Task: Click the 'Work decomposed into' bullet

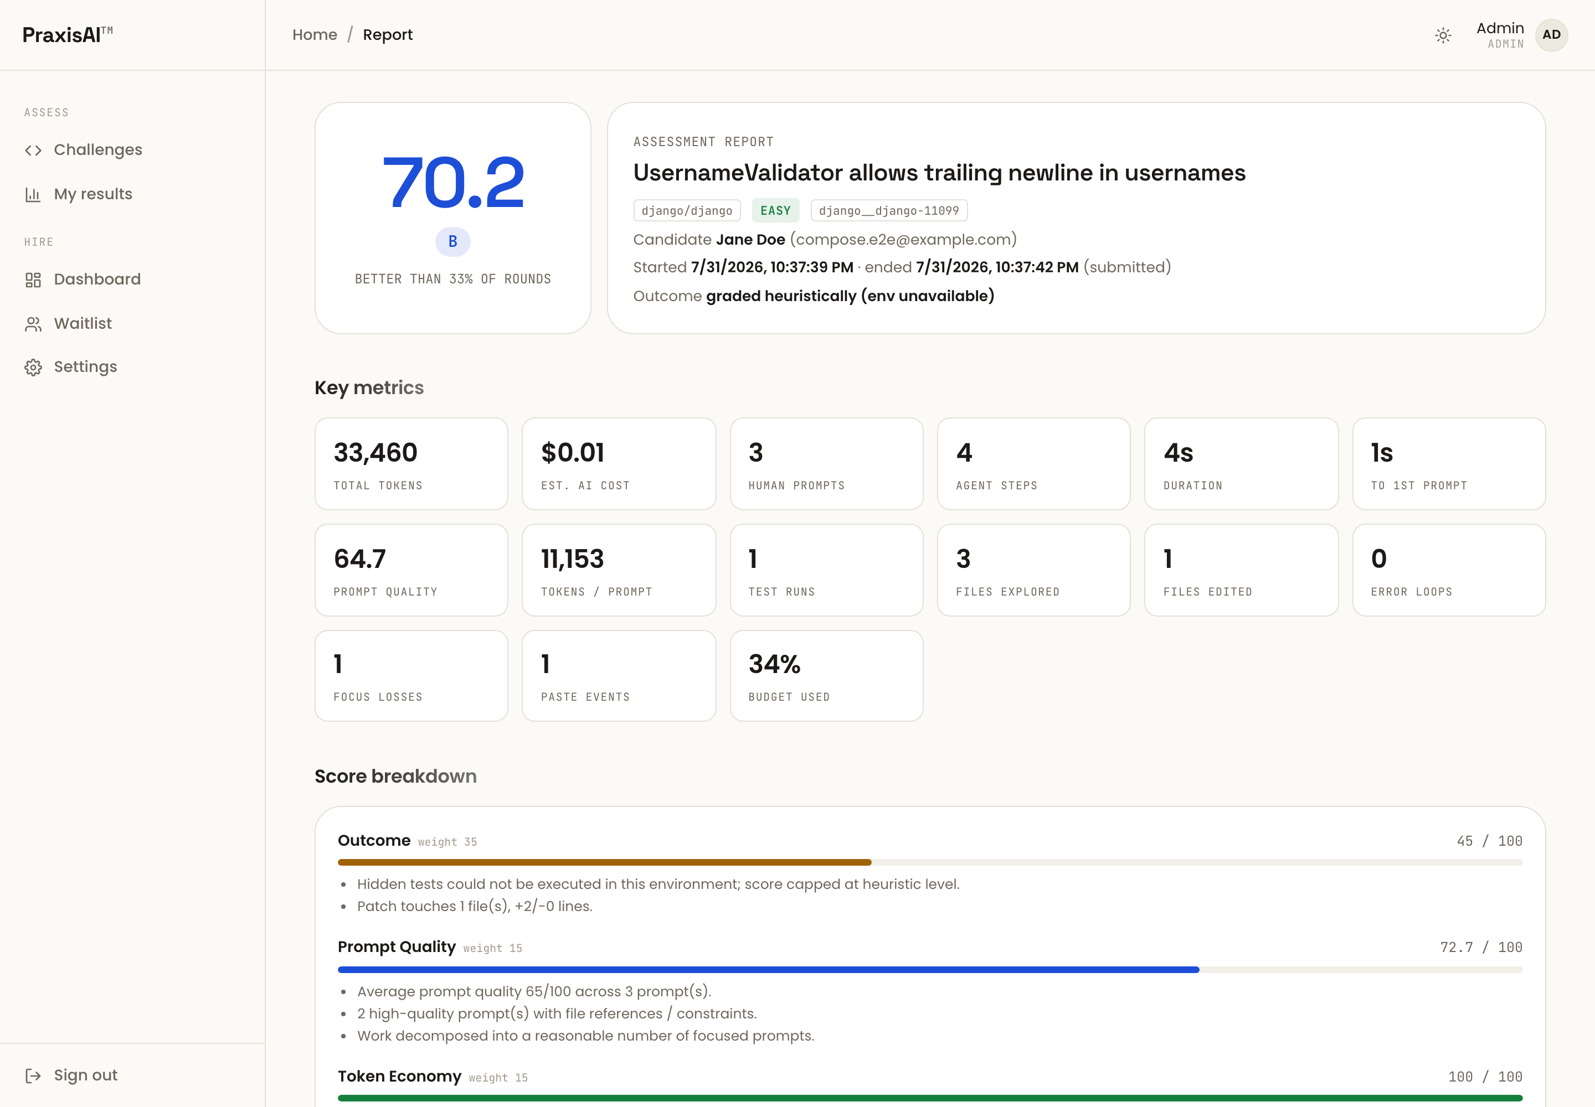Action: (585, 1036)
